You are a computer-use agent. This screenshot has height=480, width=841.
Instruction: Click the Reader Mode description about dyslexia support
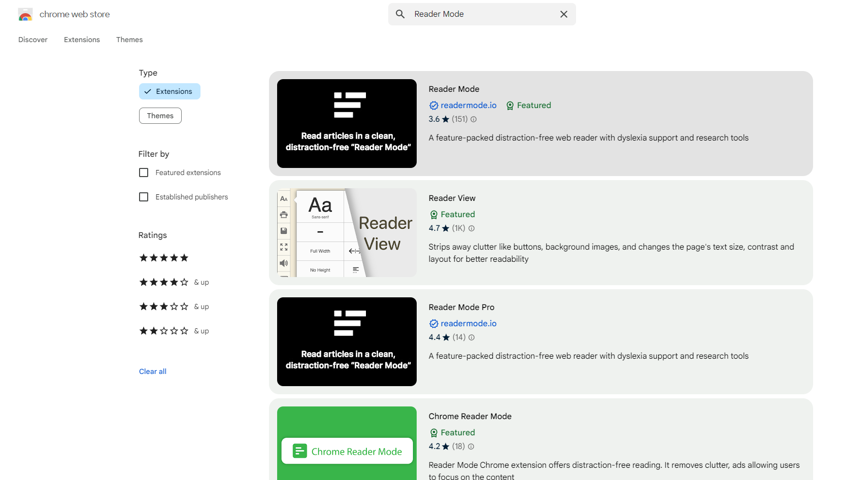tap(589, 138)
